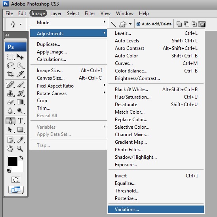
Task: Choose Curves adjustment
Action: [x=156, y=63]
